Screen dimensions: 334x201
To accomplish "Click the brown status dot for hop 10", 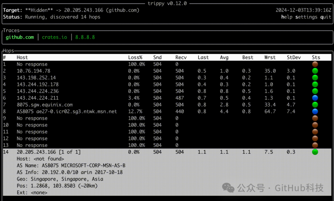I will point(315,125).
